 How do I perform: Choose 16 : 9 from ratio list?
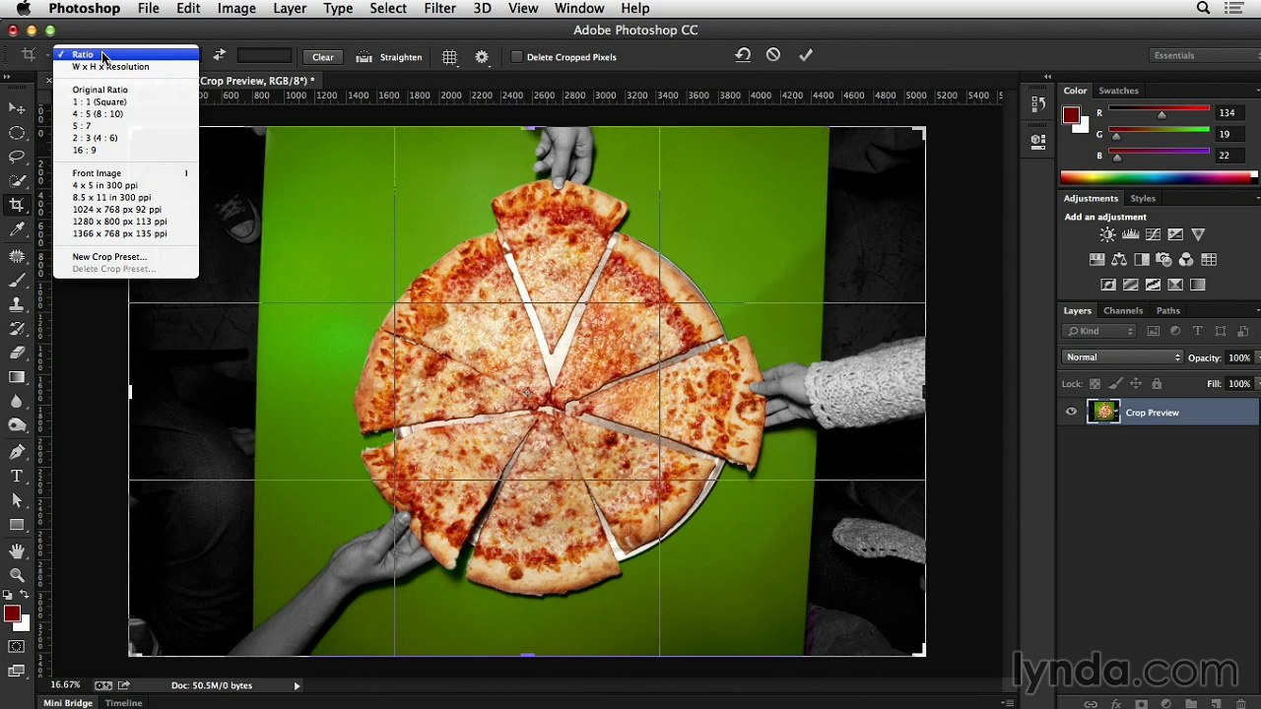tap(85, 150)
